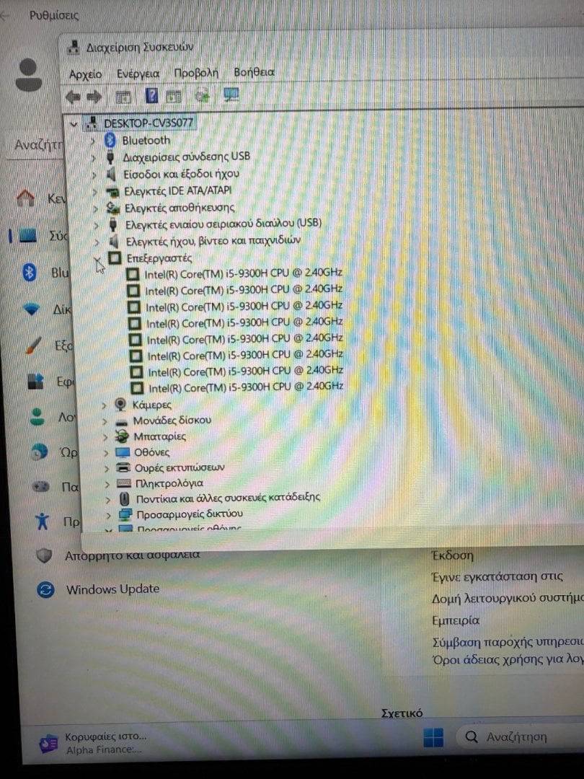Click the Έκδοση label in Settings
Viewport: 584px width, 779px height.
point(452,555)
